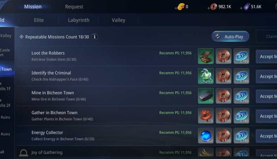This screenshot has height=159, width=277.
Task: Click the copper coin currency icon
Action: [x=214, y=7]
